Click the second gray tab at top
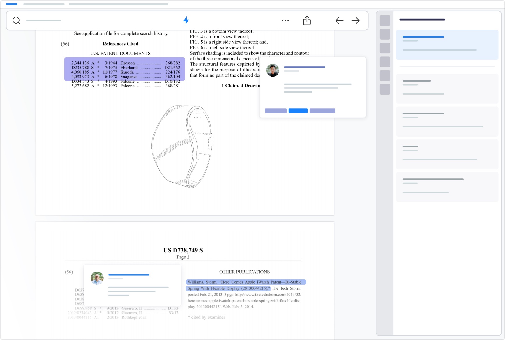The image size is (505, 340). click(44, 4)
